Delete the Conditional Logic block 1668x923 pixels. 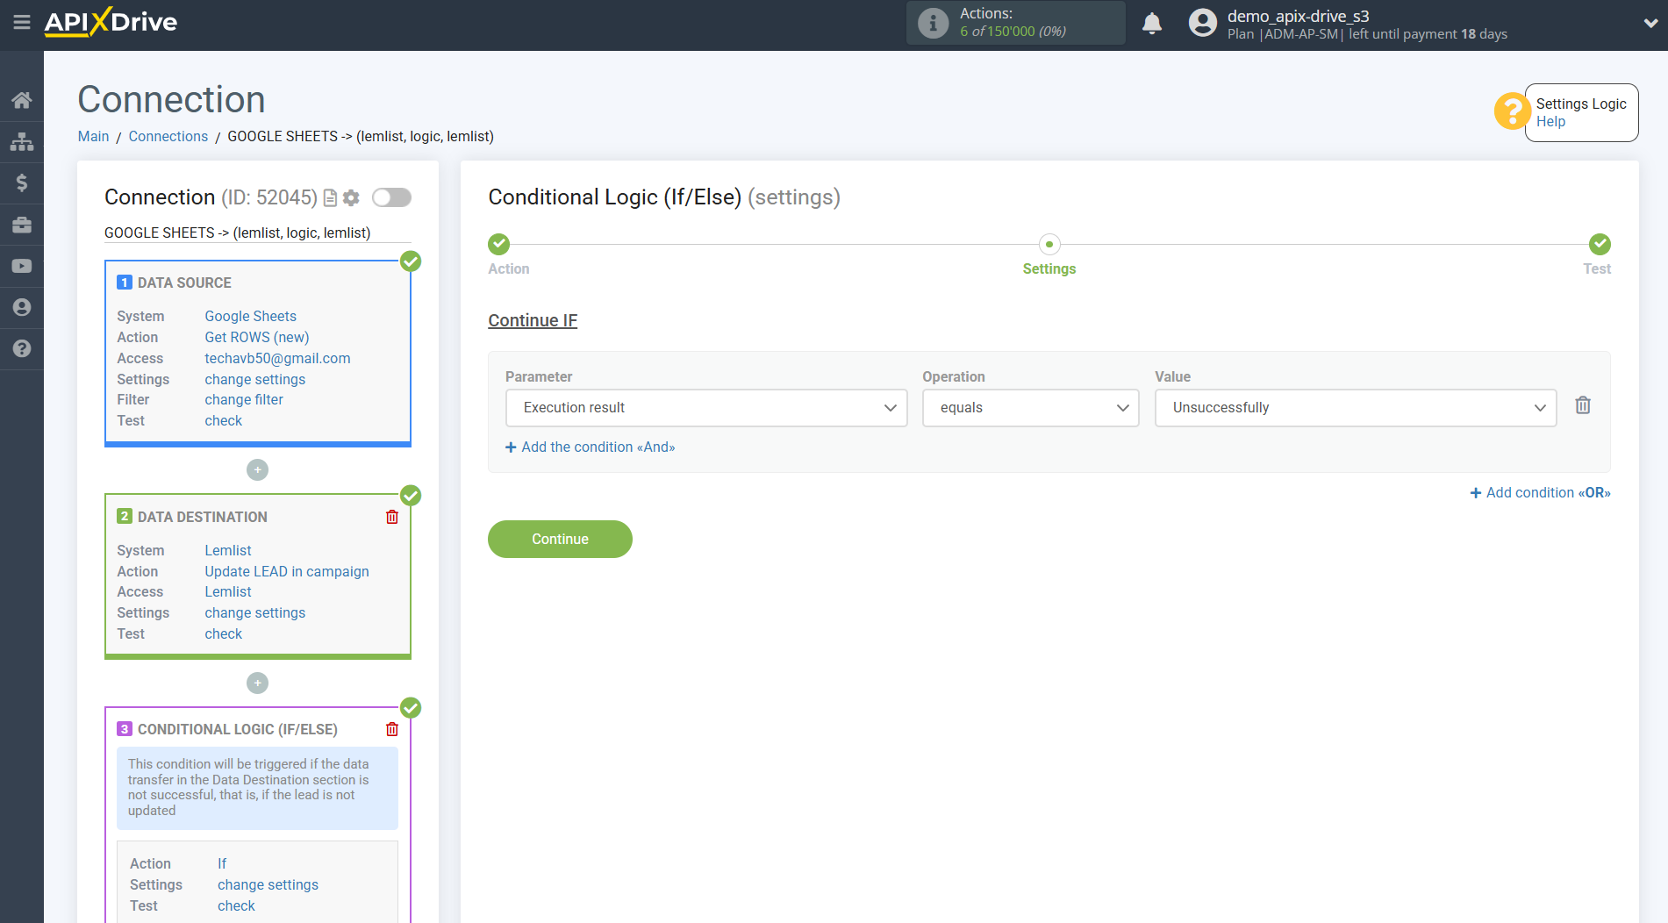(x=392, y=729)
